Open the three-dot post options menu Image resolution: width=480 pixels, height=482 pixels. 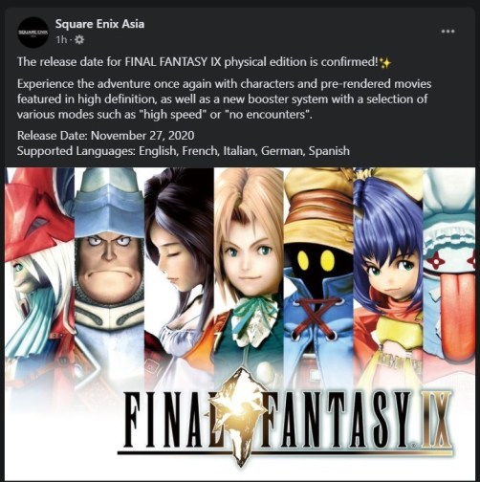(447, 32)
